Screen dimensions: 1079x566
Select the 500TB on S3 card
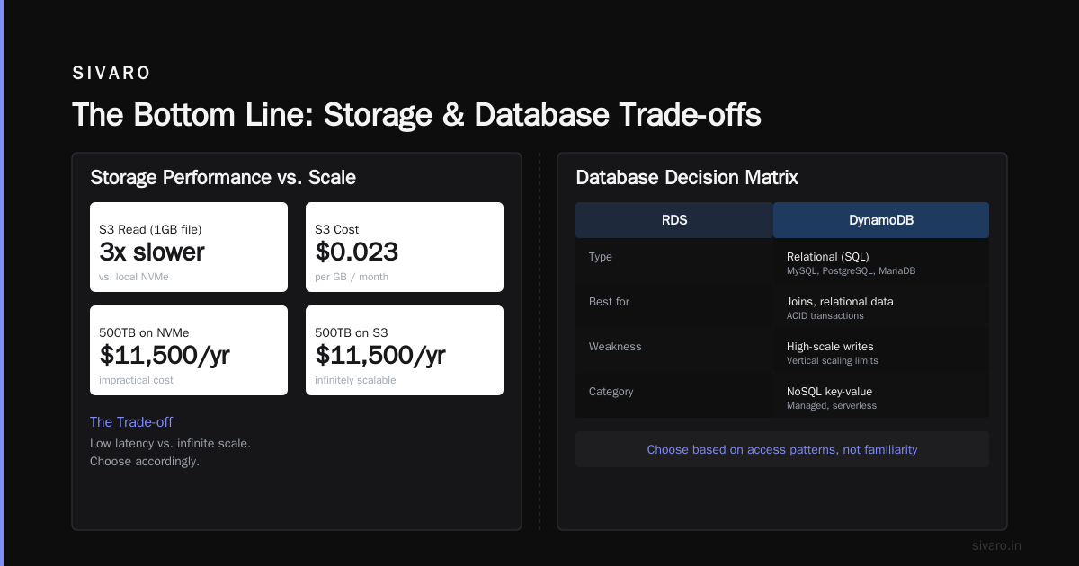pyautogui.click(x=405, y=350)
